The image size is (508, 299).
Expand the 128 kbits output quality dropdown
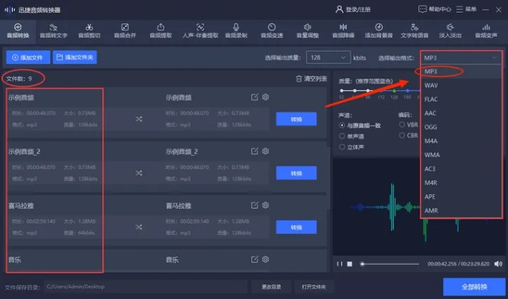328,58
